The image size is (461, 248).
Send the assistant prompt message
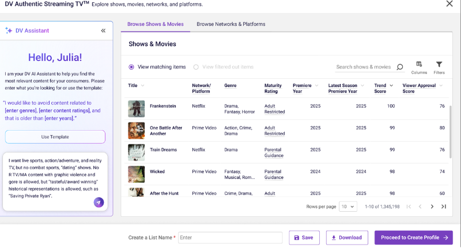[99, 202]
